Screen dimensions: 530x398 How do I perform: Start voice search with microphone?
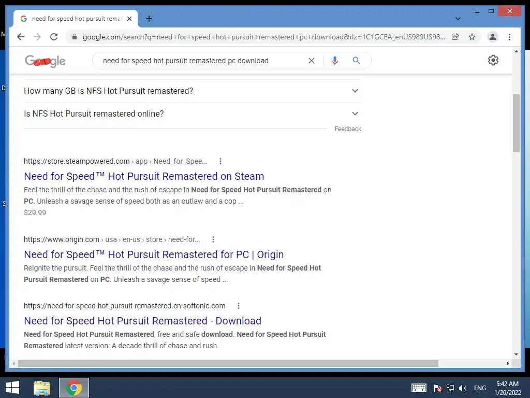(335, 61)
